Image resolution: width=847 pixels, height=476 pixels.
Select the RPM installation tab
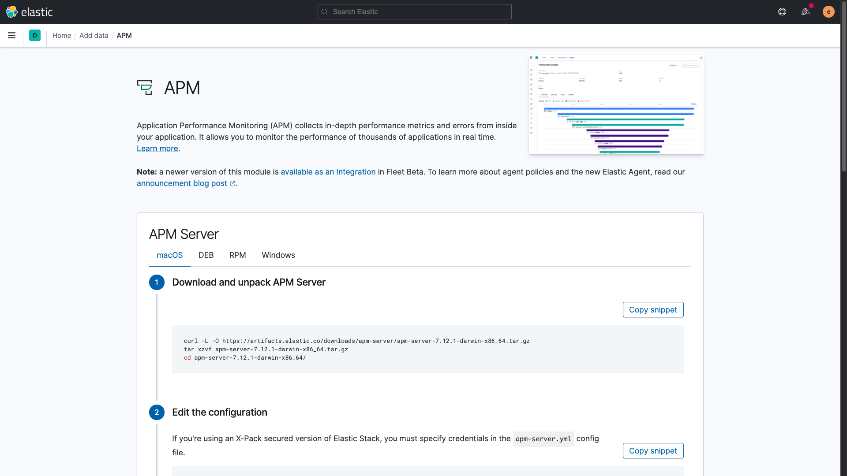tap(237, 255)
